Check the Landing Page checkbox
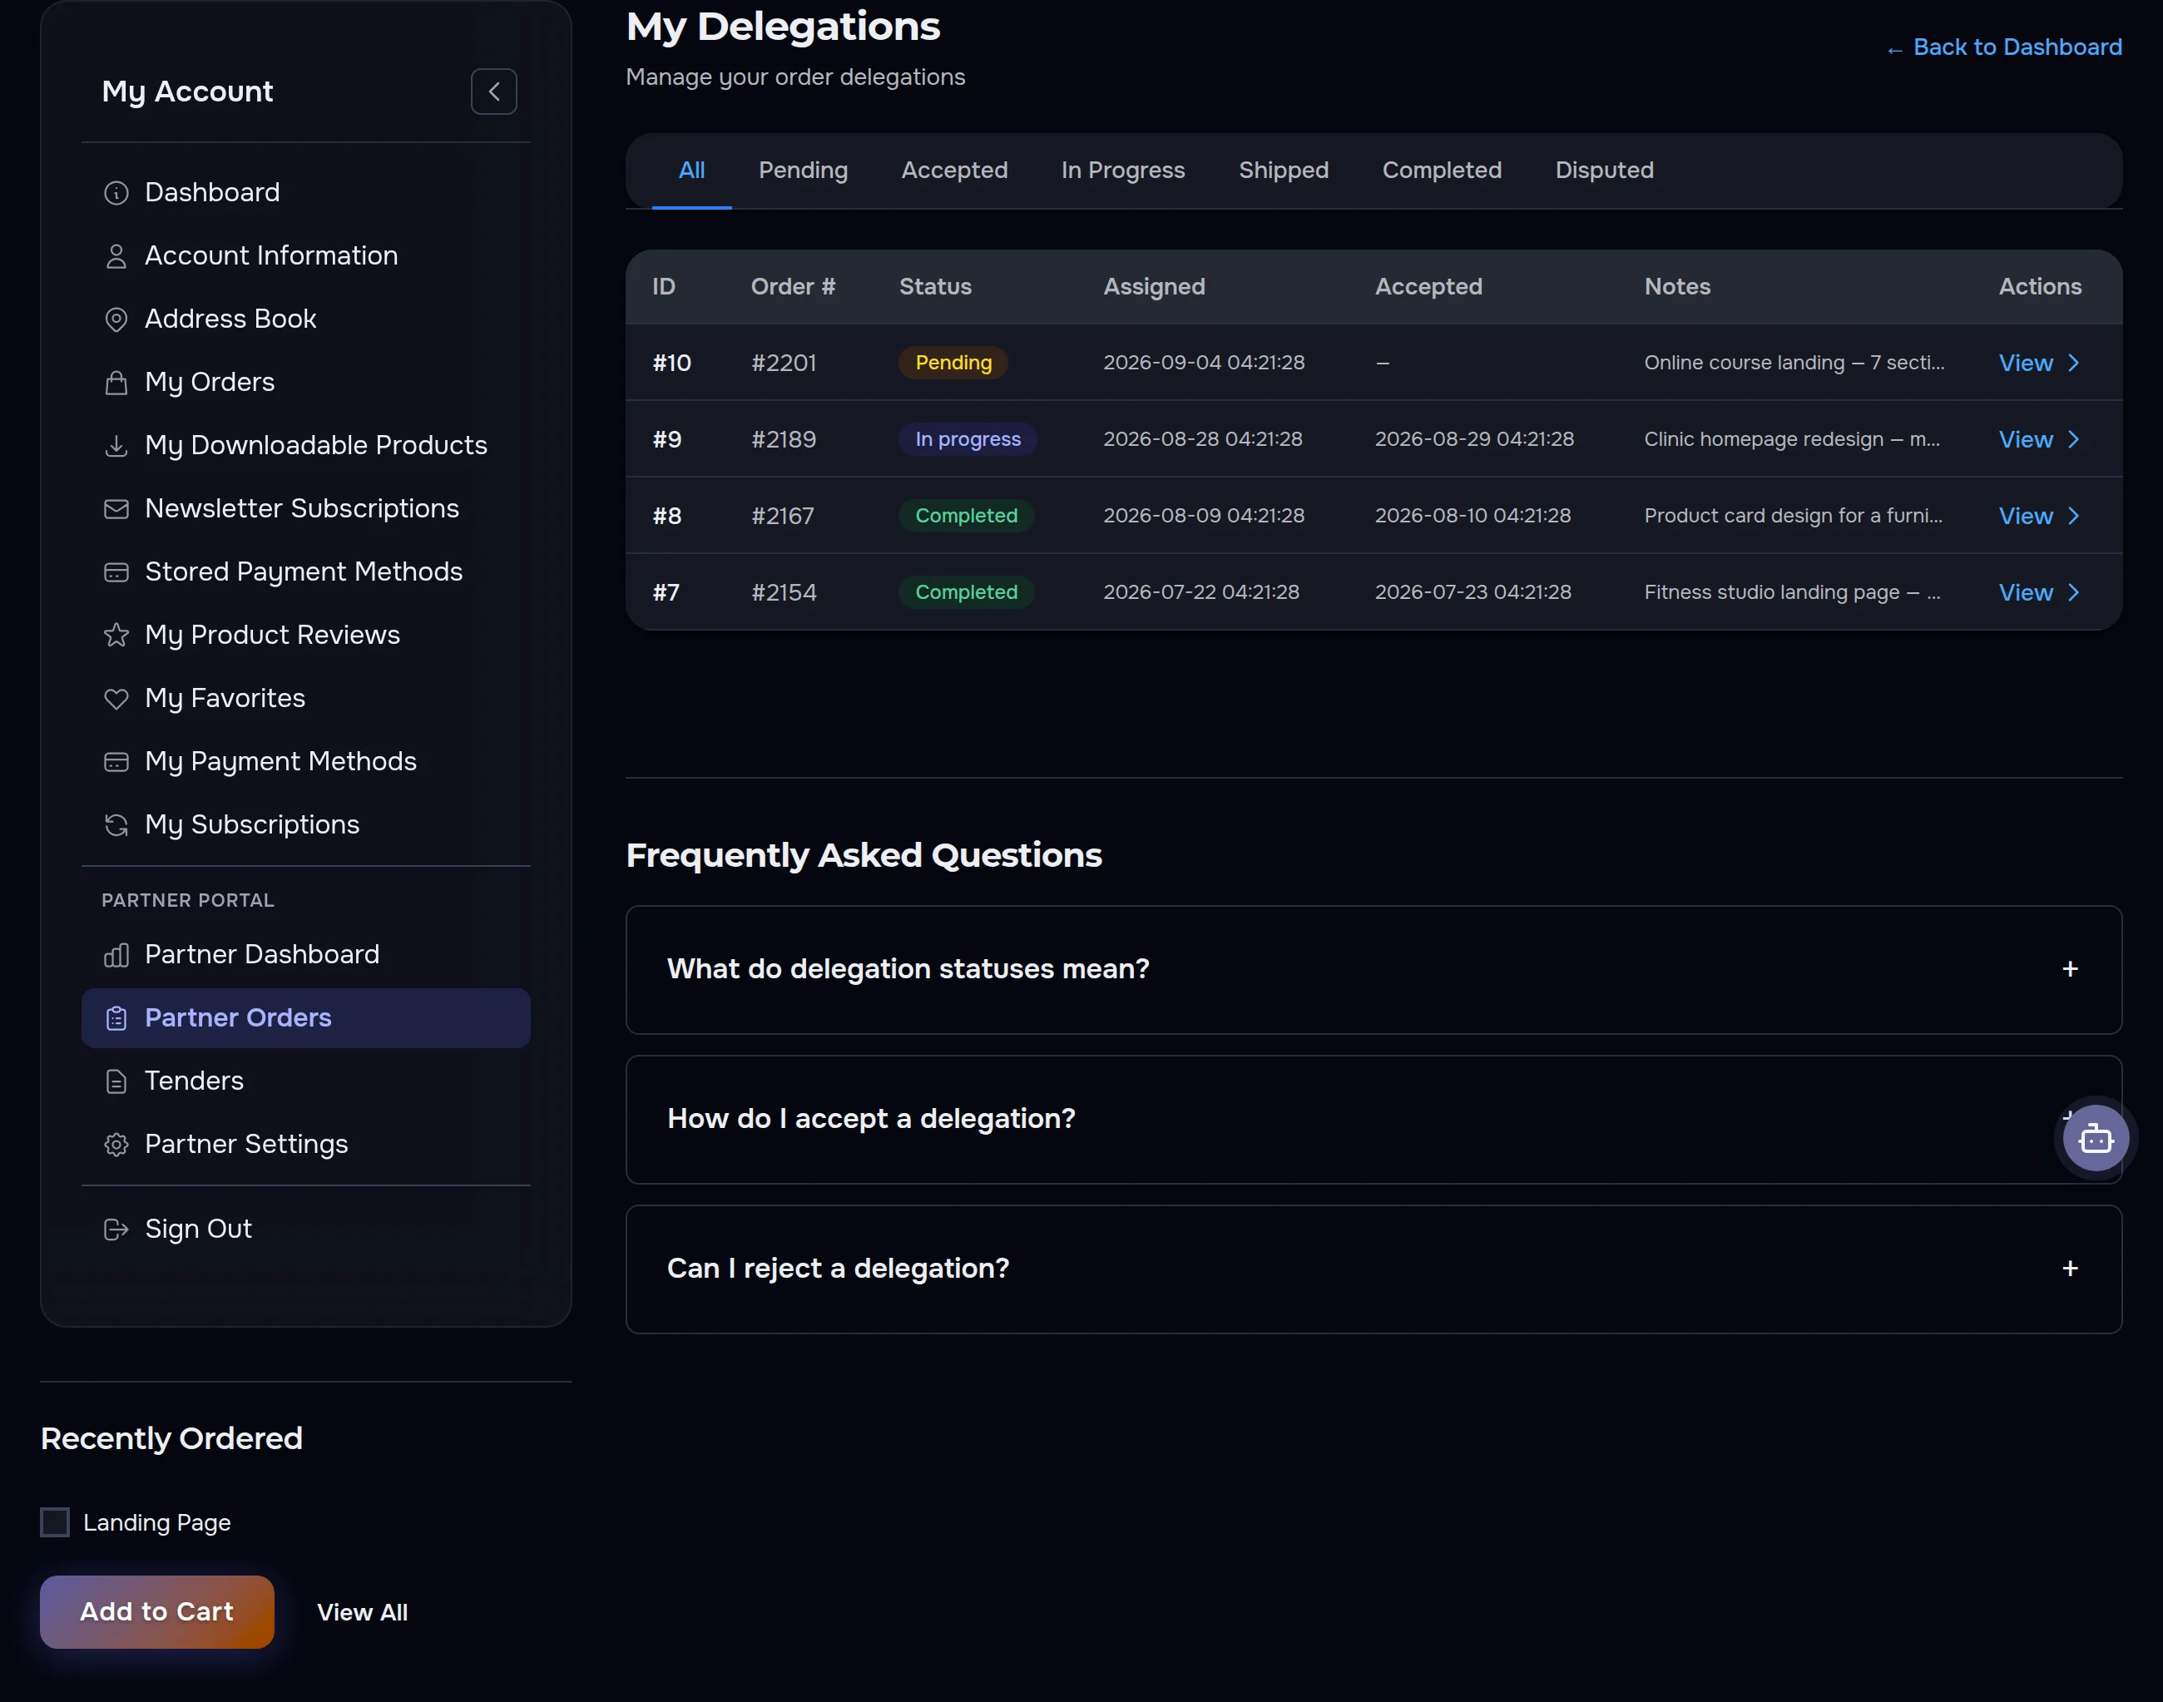This screenshot has width=2163, height=1702. click(55, 1522)
